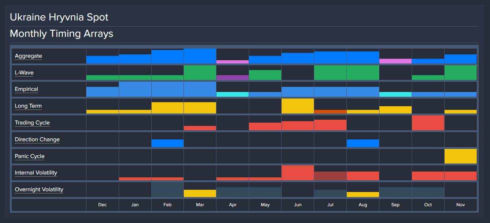Click the Trading Cycle label

pyautogui.click(x=32, y=123)
